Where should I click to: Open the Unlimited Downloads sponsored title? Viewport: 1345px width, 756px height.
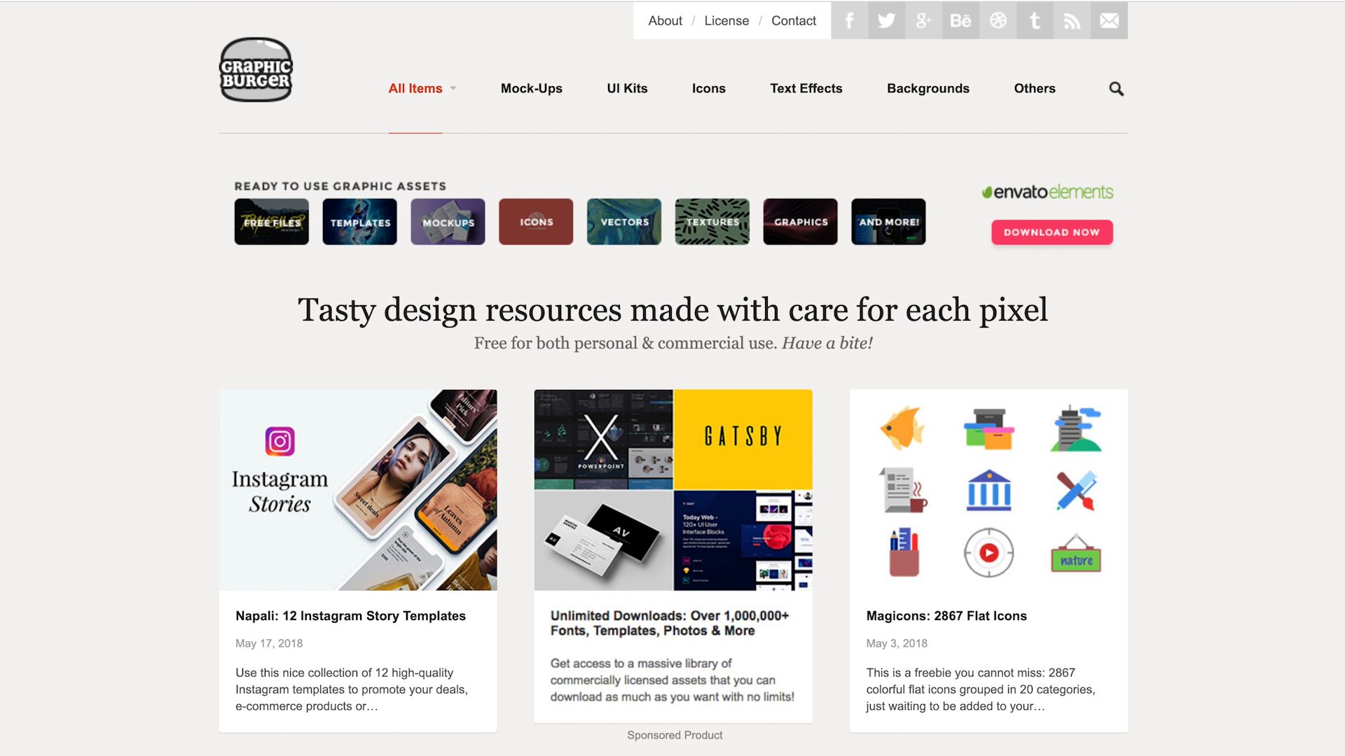(670, 623)
